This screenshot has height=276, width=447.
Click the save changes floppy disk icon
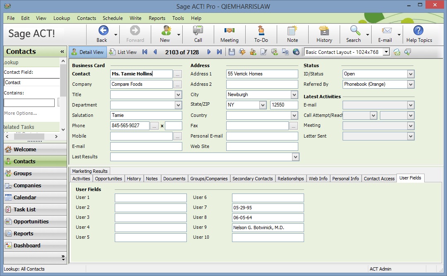coord(232,52)
